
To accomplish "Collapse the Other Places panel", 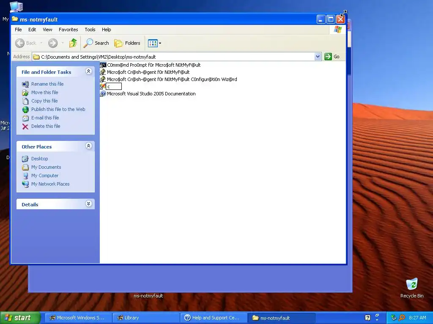I will (x=88, y=146).
